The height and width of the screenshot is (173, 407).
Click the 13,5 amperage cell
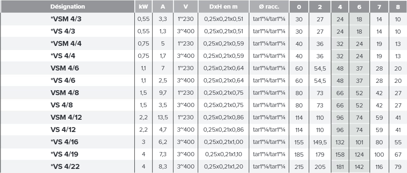(163, 117)
